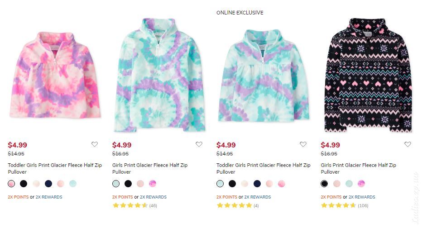Screen dimensions: 422x228
Task: Choose navy swatch on third product
Action: 257,184
